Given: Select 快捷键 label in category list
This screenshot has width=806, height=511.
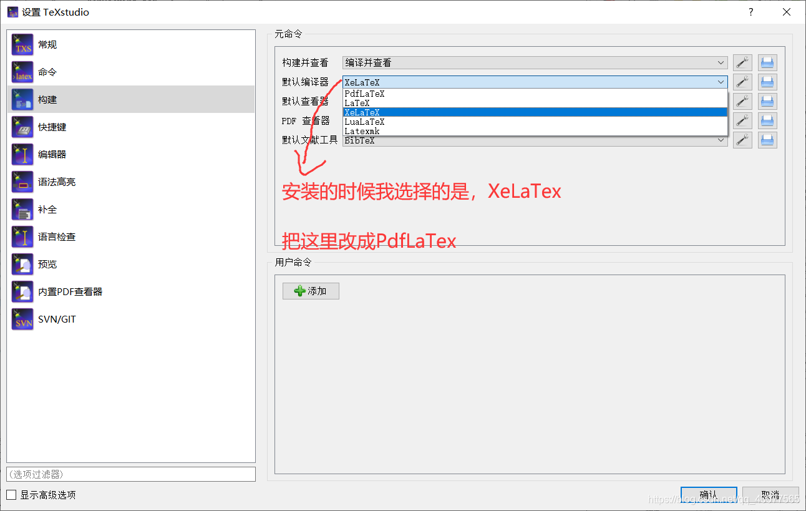Looking at the screenshot, I should [x=52, y=127].
